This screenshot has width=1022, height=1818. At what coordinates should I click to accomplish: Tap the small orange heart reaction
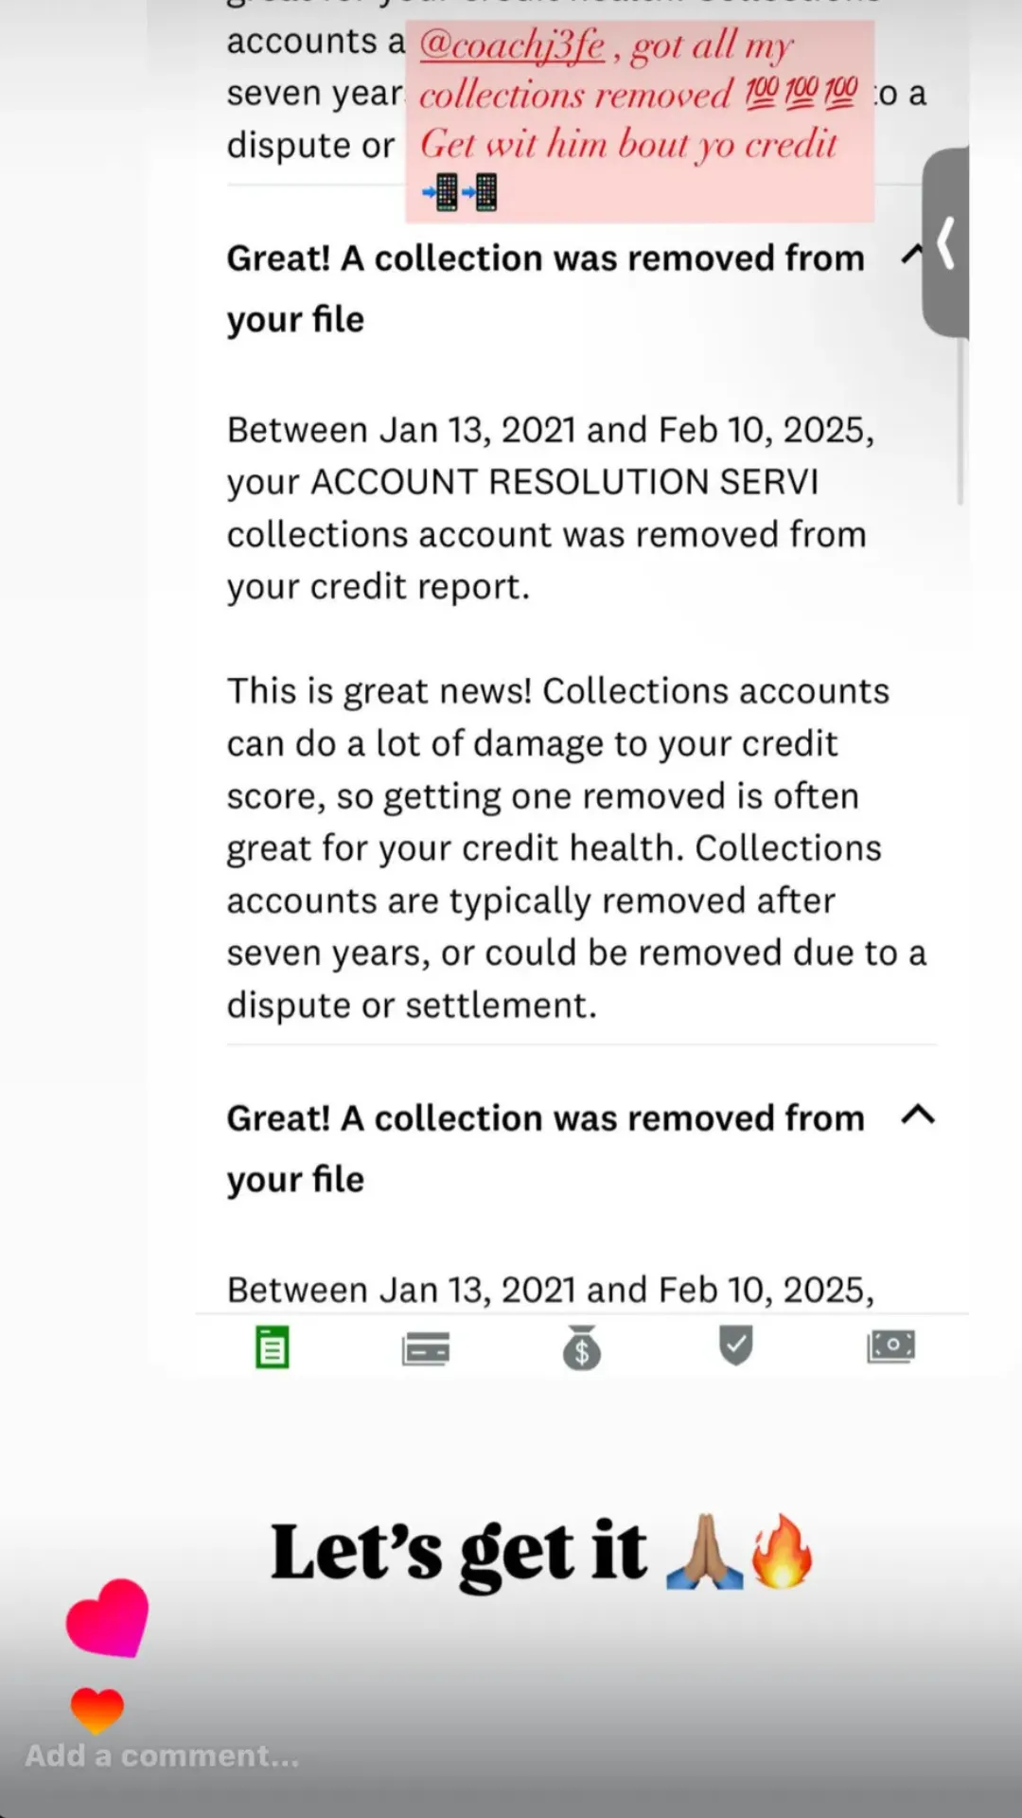click(97, 1711)
